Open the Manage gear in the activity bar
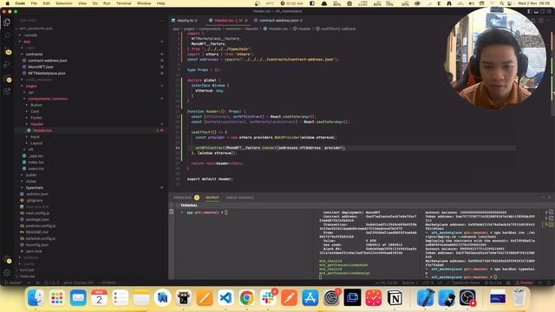 [7, 273]
